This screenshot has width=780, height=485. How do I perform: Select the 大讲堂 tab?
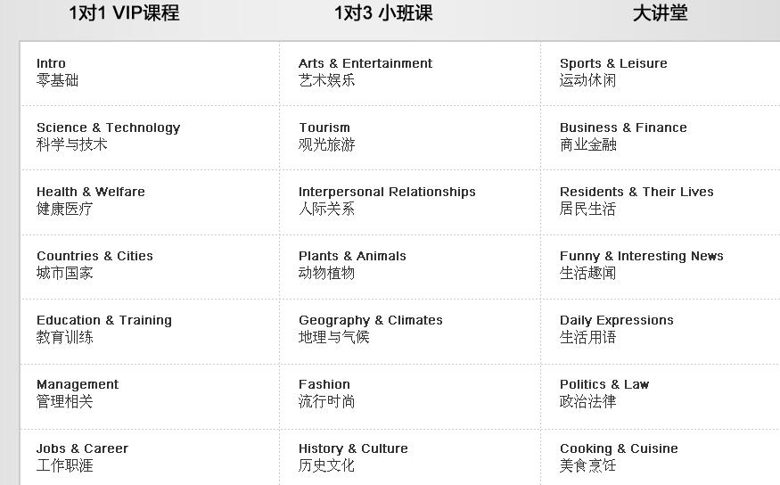tap(660, 13)
